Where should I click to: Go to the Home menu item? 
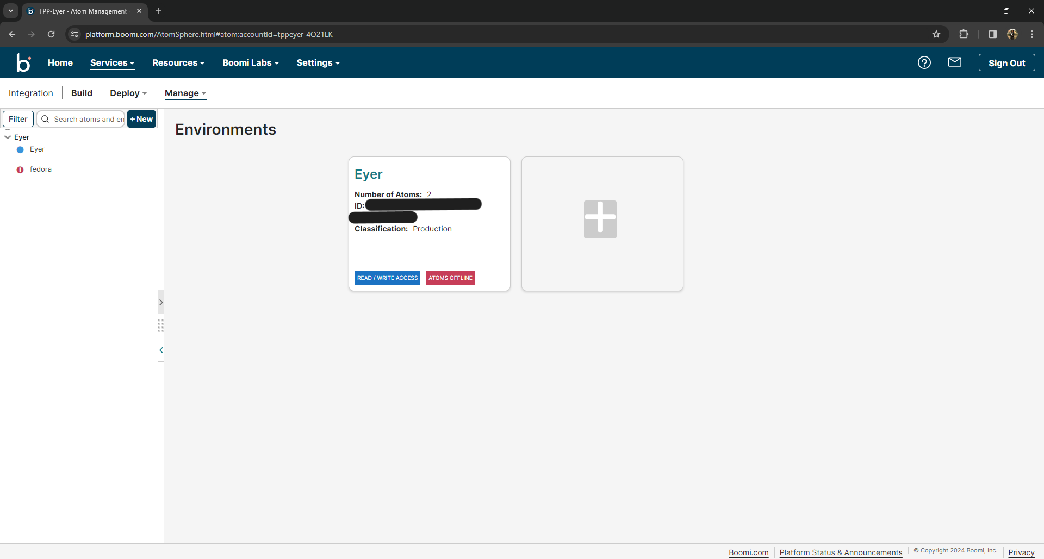coord(60,63)
